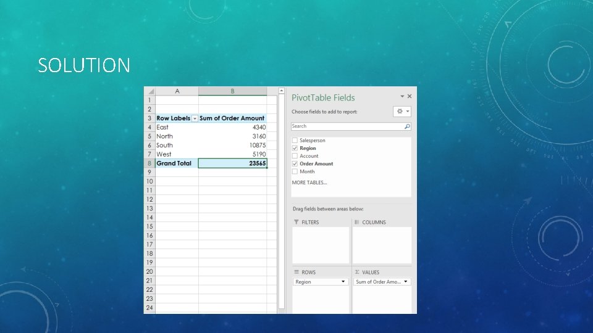Tick the Account field checkbox

295,156
